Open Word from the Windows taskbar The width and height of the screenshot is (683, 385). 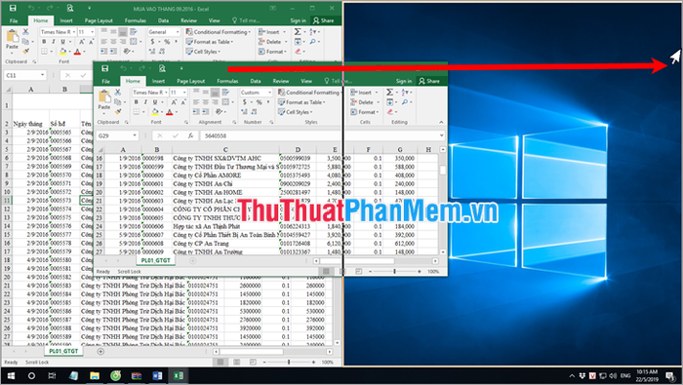click(x=157, y=375)
